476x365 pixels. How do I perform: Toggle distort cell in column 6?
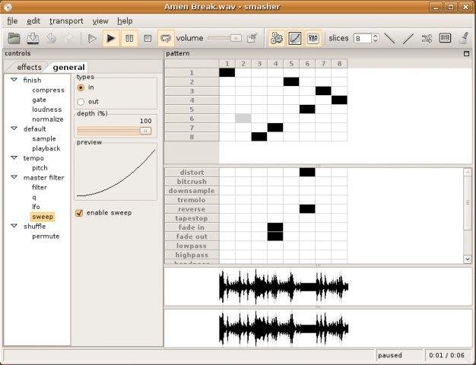[x=307, y=173]
